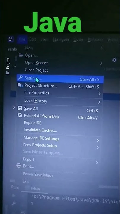The width and height of the screenshot is (120, 214).
Task: Click the Reload All from Disk icon
Action: click(20, 115)
